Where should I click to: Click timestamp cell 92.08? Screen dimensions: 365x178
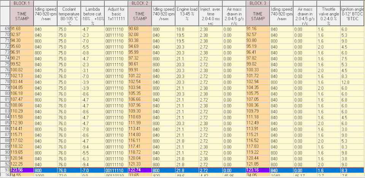(x=140, y=35)
